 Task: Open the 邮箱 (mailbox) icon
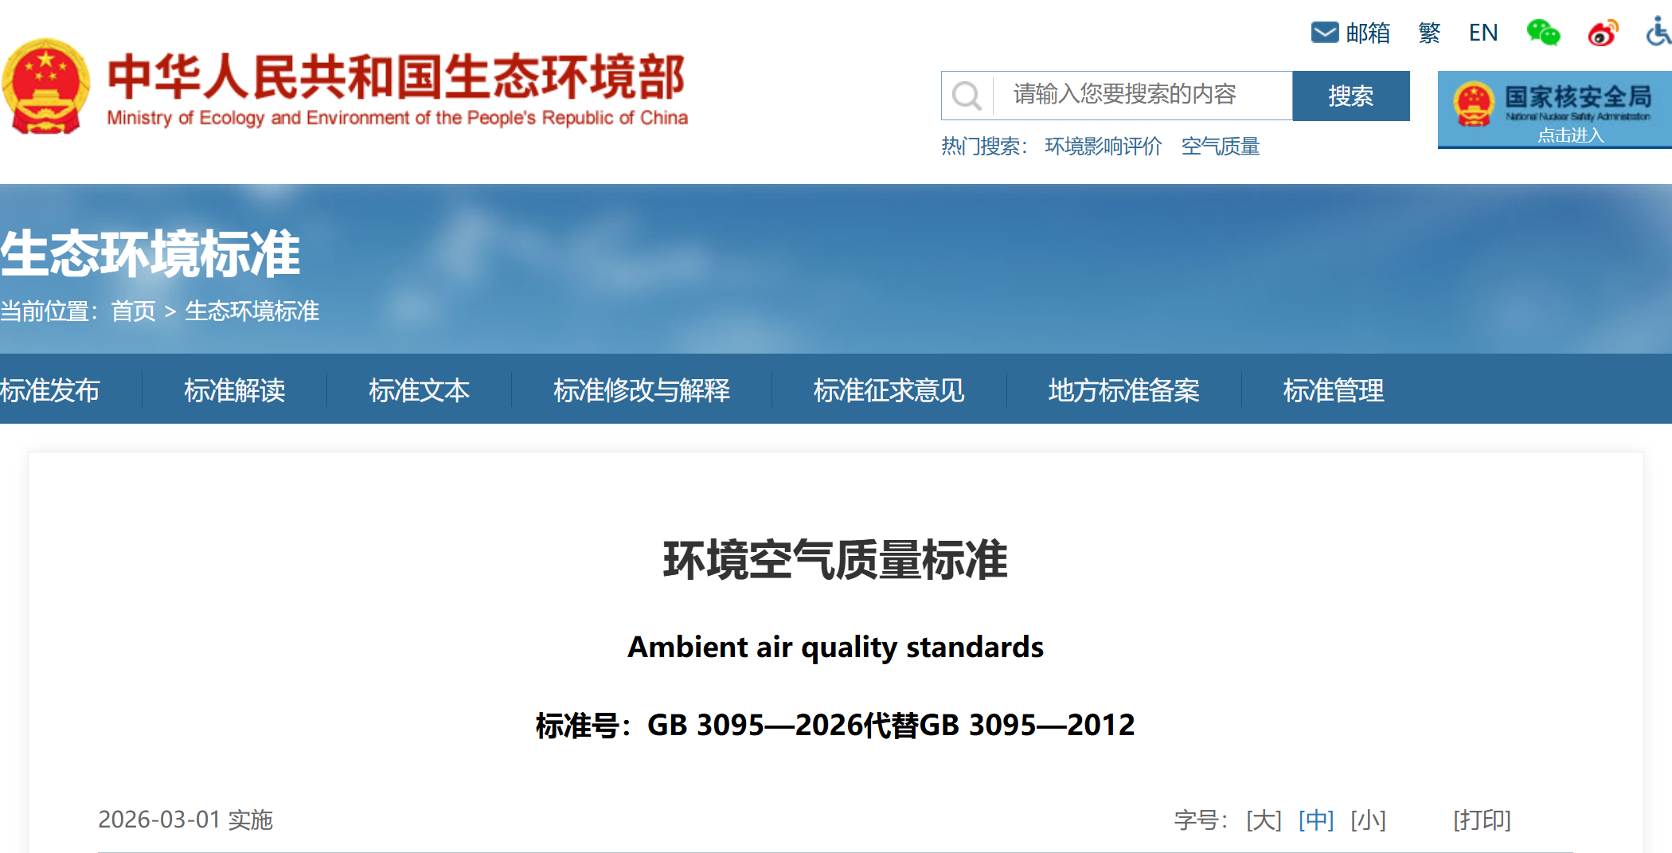pos(1324,32)
